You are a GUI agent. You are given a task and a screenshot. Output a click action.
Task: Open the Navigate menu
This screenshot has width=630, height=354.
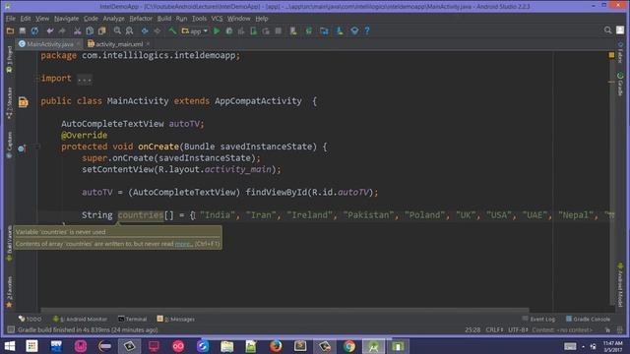tap(66, 19)
